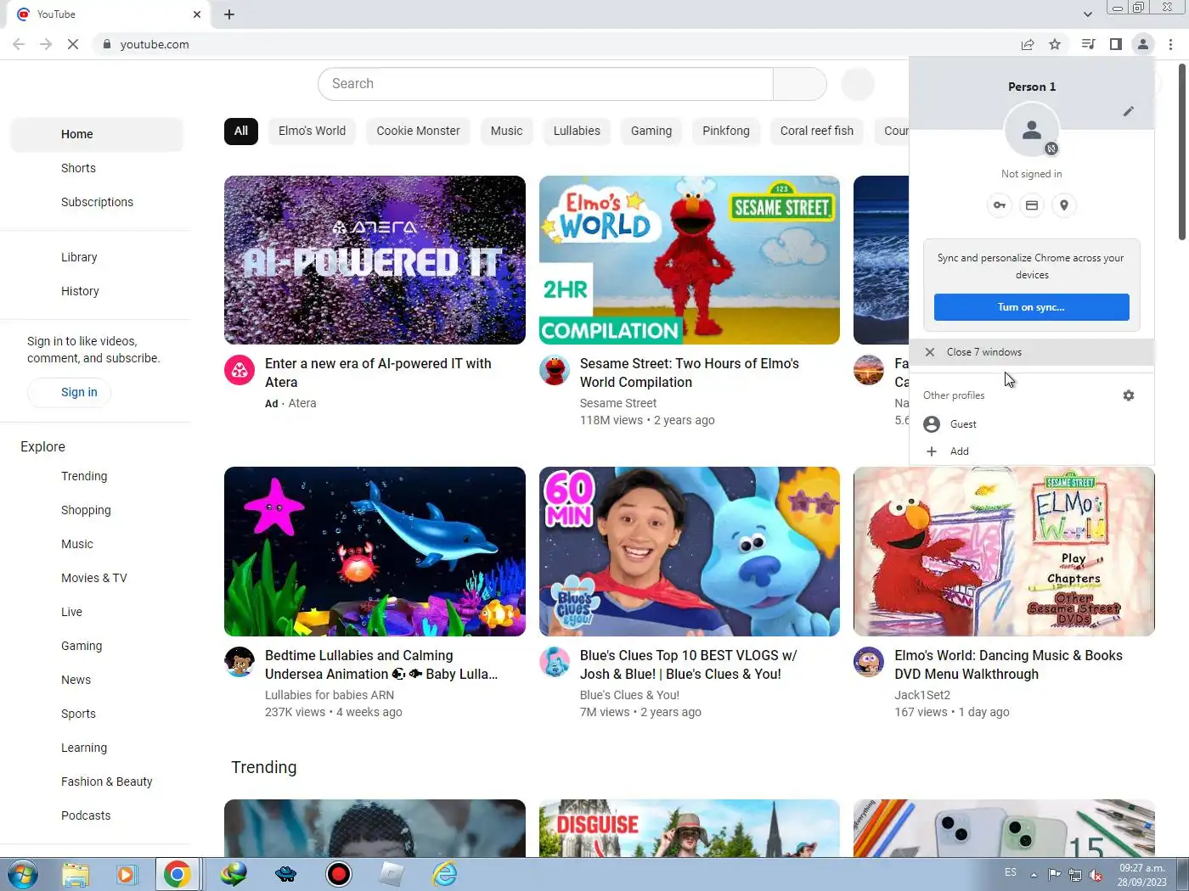Share this page icon in address bar
Viewport: 1189px width, 891px height.
pyautogui.click(x=1028, y=44)
